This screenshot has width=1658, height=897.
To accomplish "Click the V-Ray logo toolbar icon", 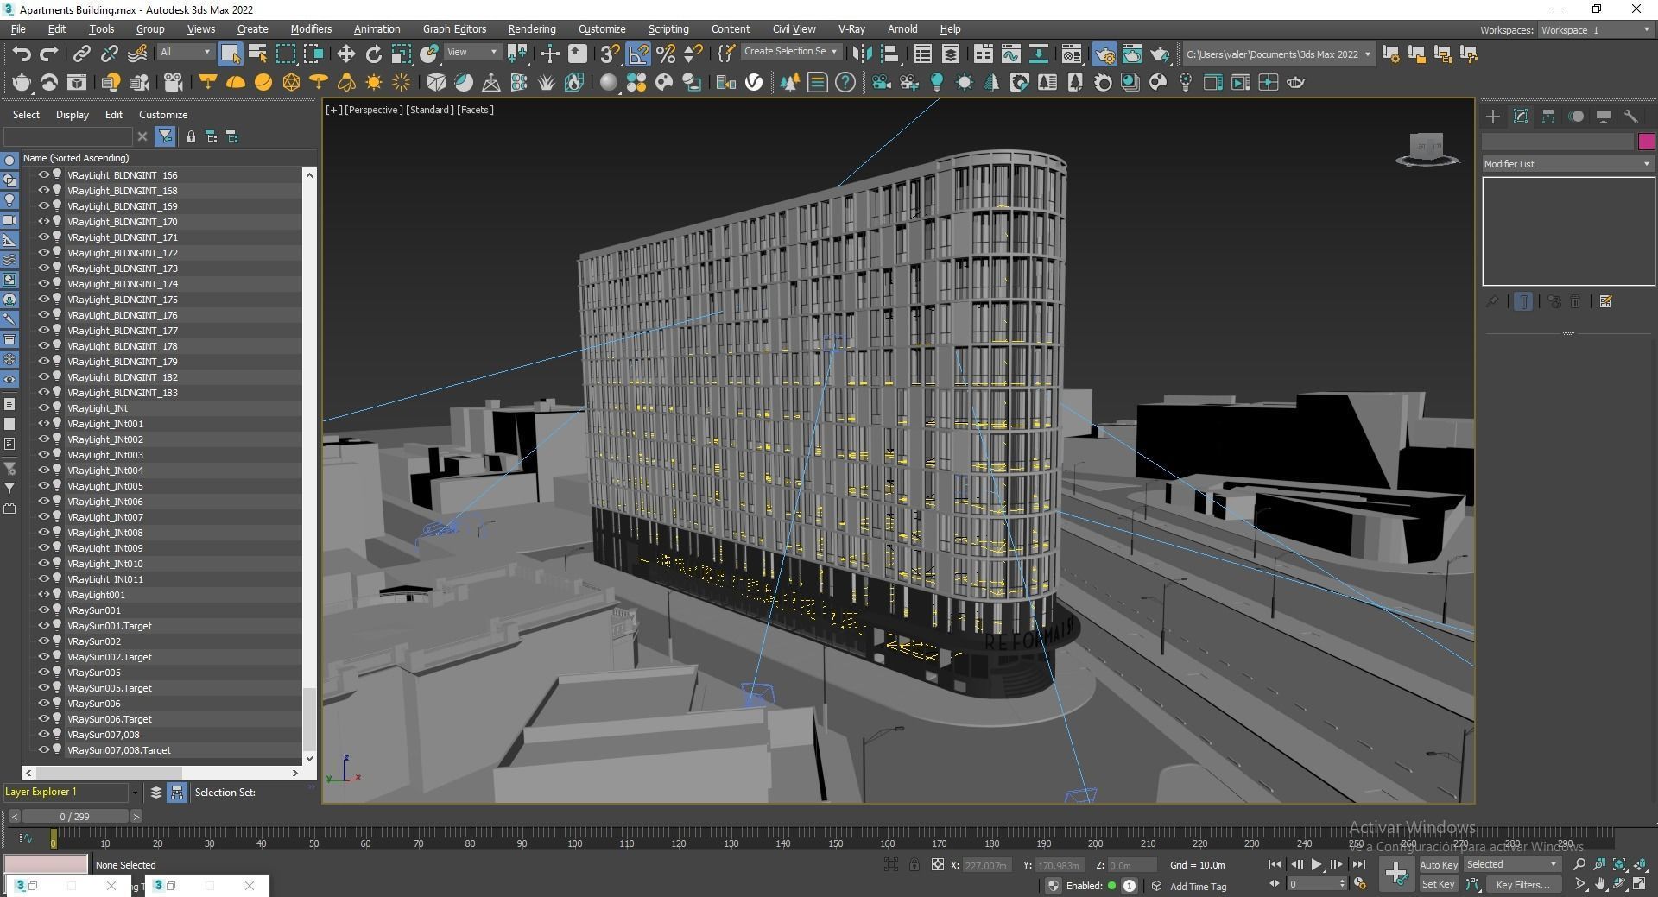I will [x=754, y=82].
